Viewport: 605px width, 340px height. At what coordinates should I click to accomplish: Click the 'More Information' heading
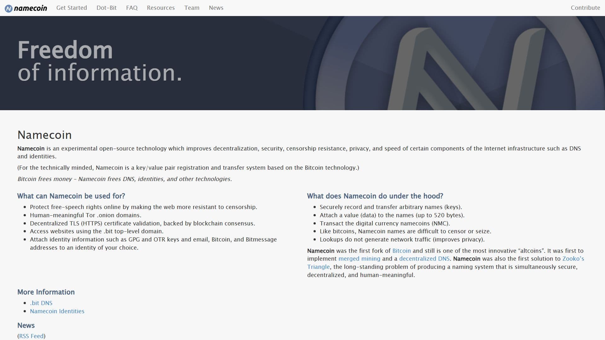tap(46, 292)
